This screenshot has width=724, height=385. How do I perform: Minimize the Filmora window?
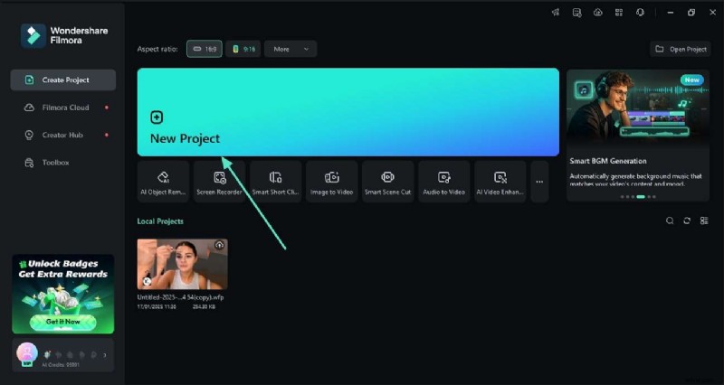[671, 13]
